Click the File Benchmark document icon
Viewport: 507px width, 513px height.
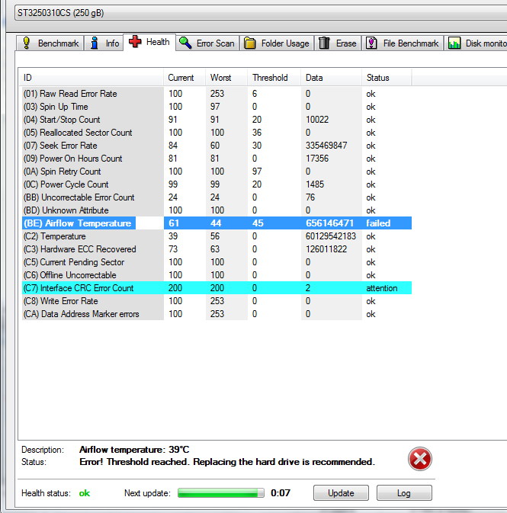coord(371,43)
